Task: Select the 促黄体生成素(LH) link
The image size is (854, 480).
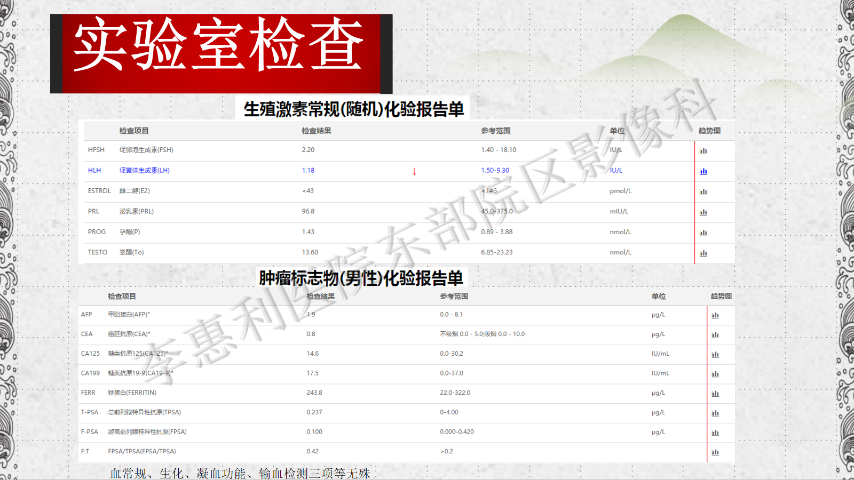Action: point(144,170)
